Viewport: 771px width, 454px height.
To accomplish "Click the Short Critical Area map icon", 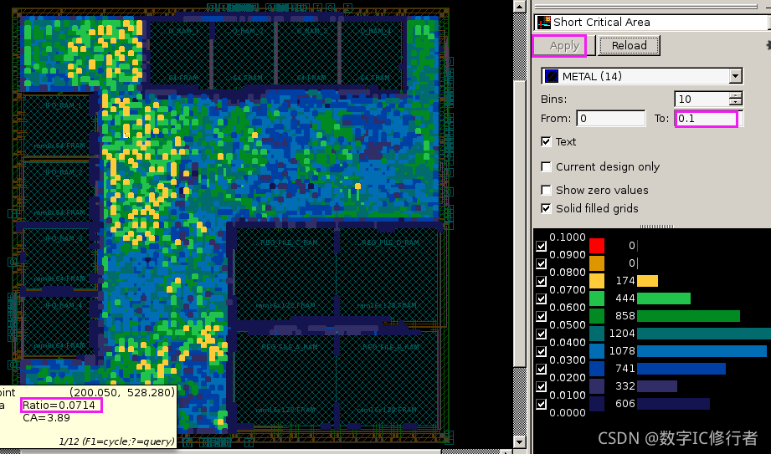I will click(x=544, y=22).
